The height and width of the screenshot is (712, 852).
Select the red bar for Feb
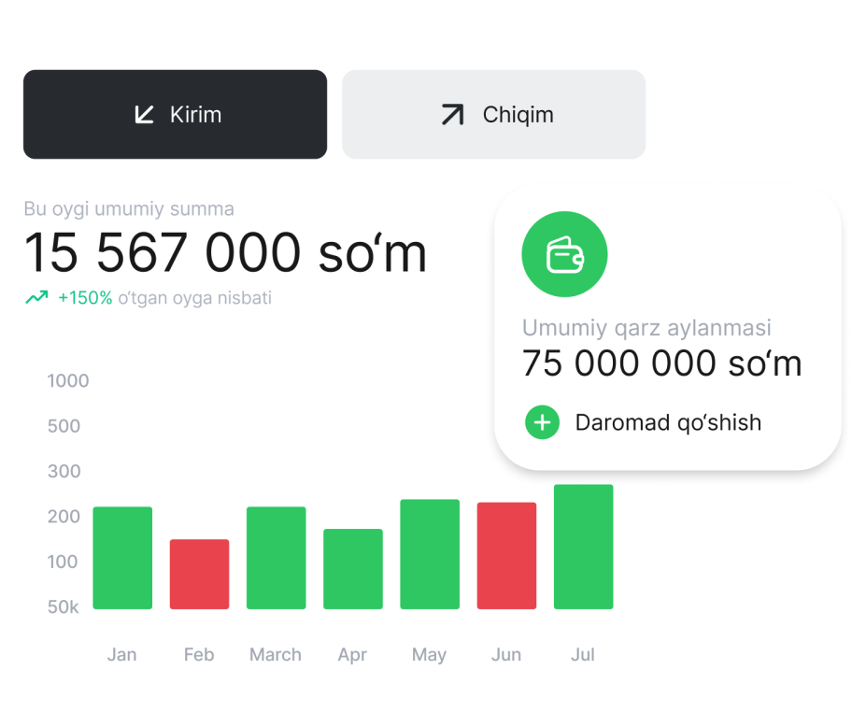tap(199, 573)
